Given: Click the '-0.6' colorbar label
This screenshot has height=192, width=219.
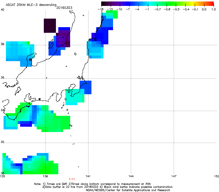Looking at the screenshot, I should pos(167,9).
